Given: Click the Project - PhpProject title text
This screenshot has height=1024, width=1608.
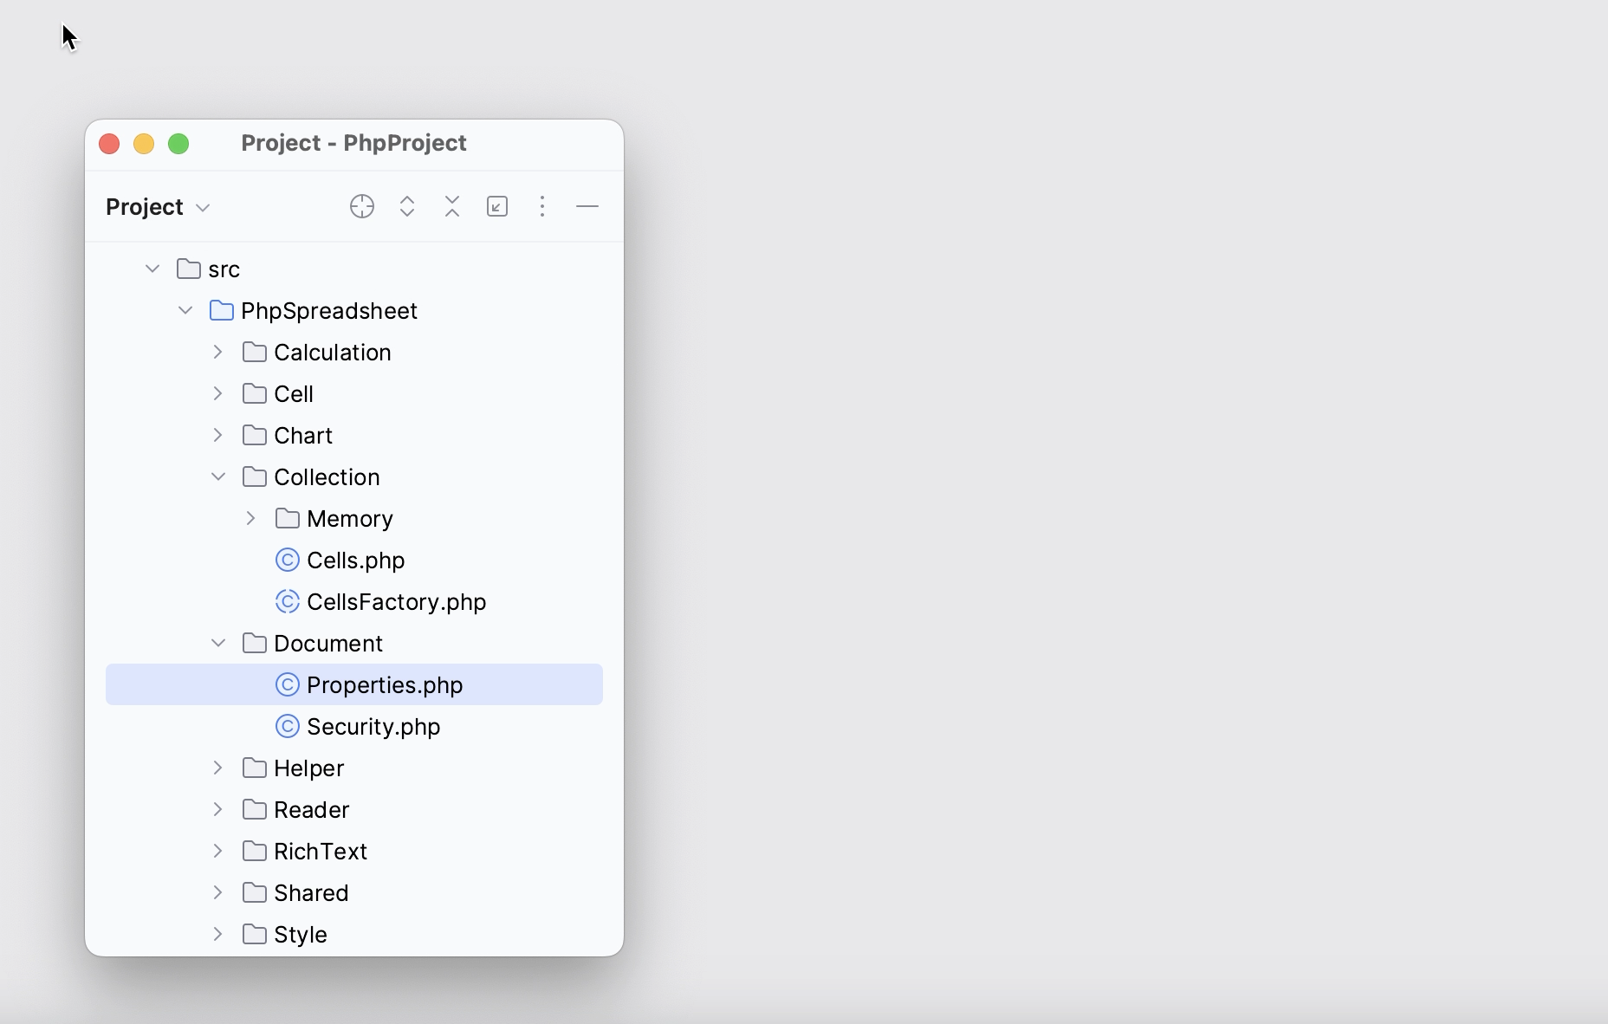Looking at the screenshot, I should coord(353,143).
